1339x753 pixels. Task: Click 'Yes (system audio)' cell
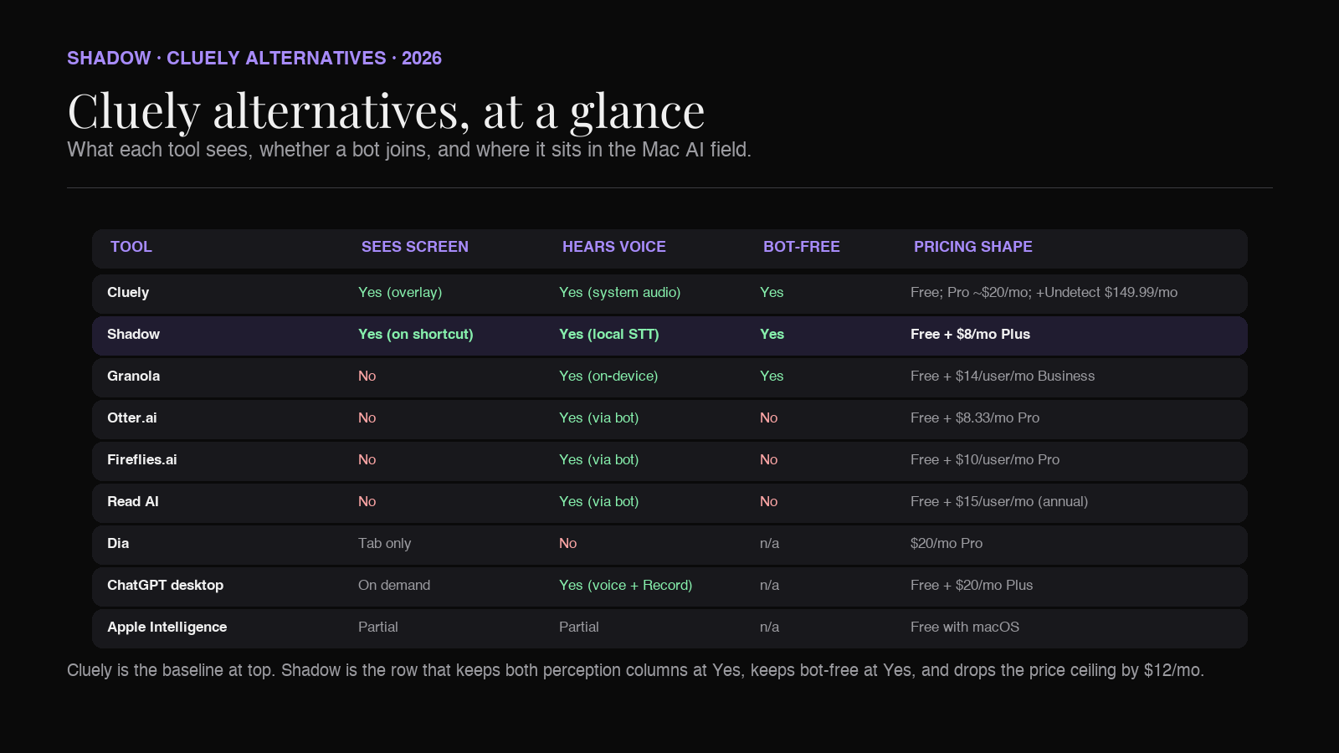pos(620,293)
